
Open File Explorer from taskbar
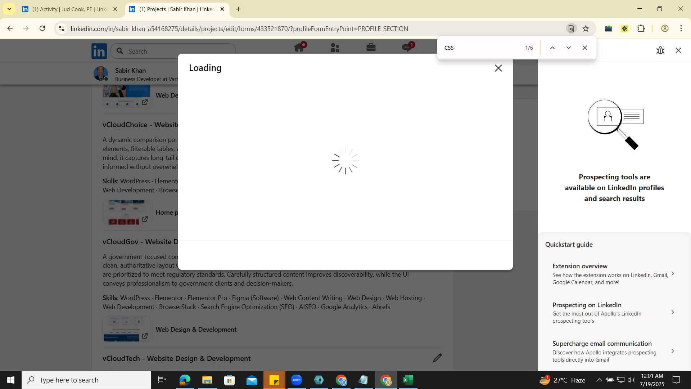tap(207, 380)
